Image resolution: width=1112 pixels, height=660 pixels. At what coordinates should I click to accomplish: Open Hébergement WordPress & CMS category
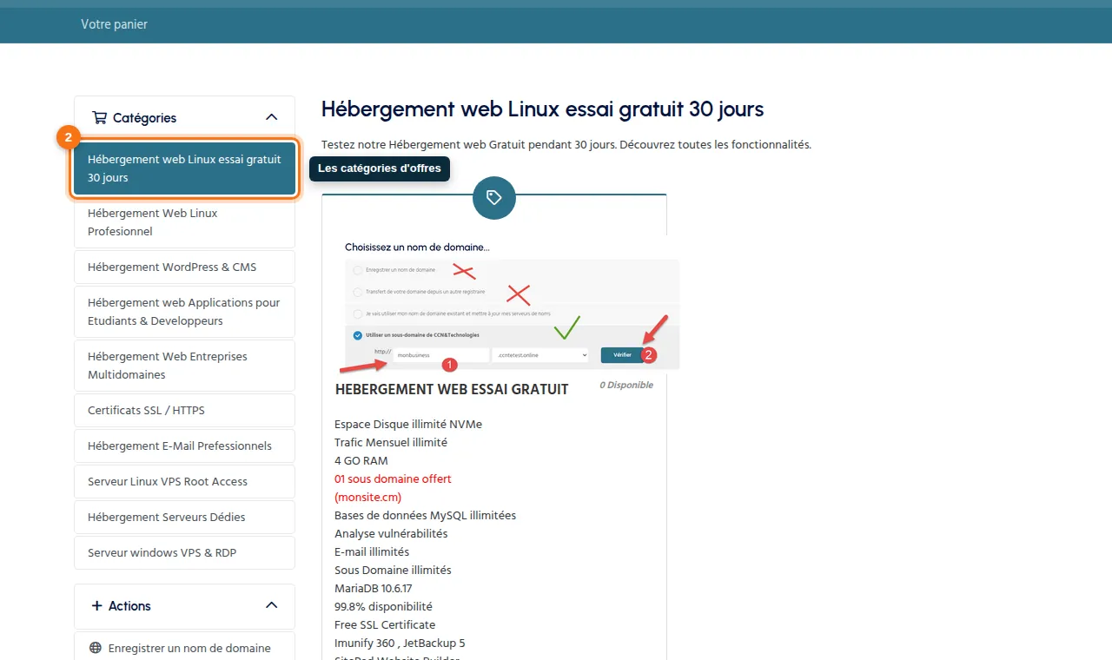[184, 267]
